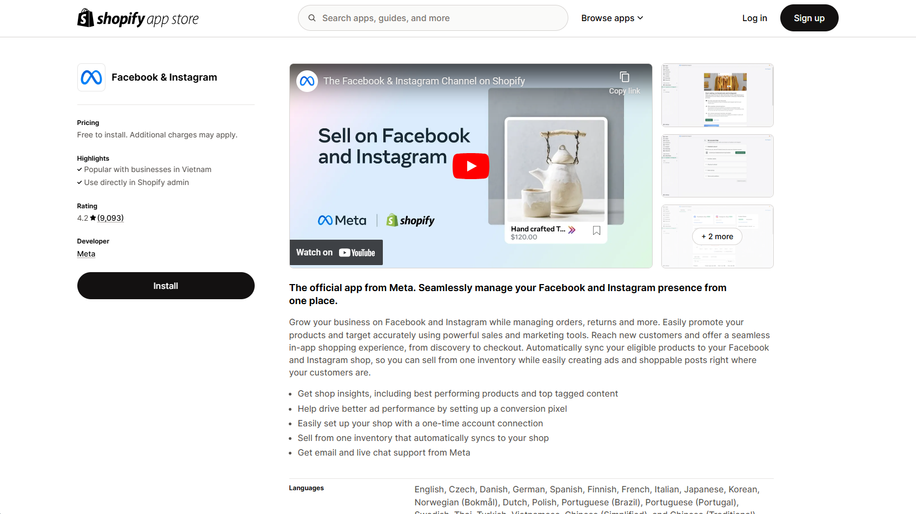The height and width of the screenshot is (514, 916).
Task: Click the Hand crafted product card image
Action: pyautogui.click(x=556, y=170)
